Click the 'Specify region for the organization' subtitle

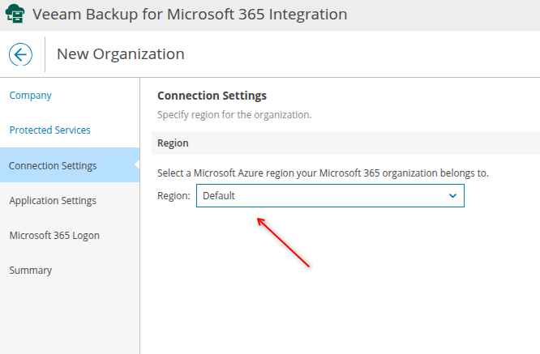(x=234, y=115)
